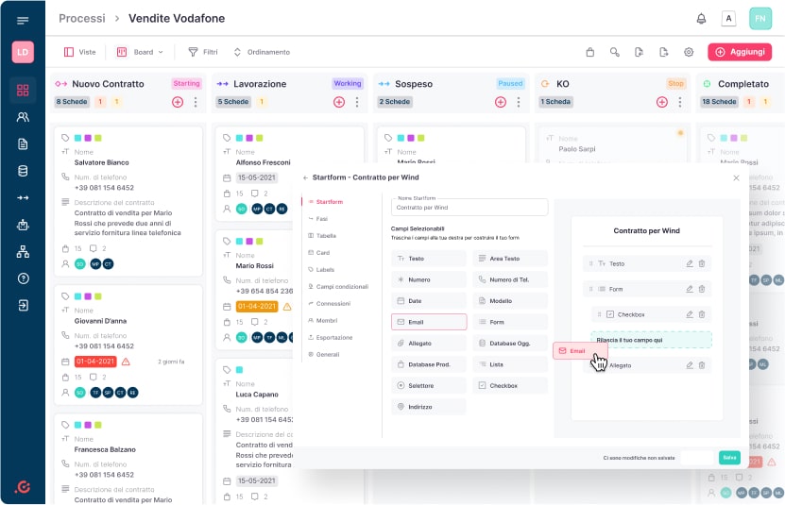This screenshot has width=785, height=505.
Task: Select the Checkbox field type
Action: coord(511,385)
